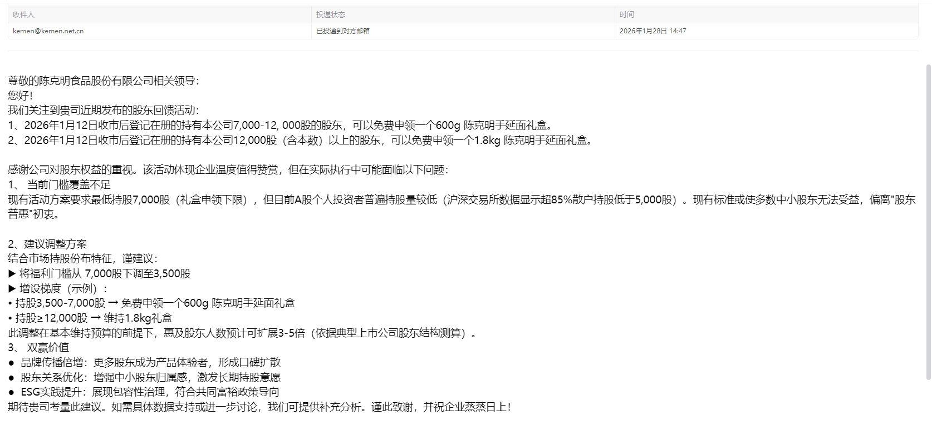Click sentence 此调整在基本维持预算的前提下

pos(243,333)
